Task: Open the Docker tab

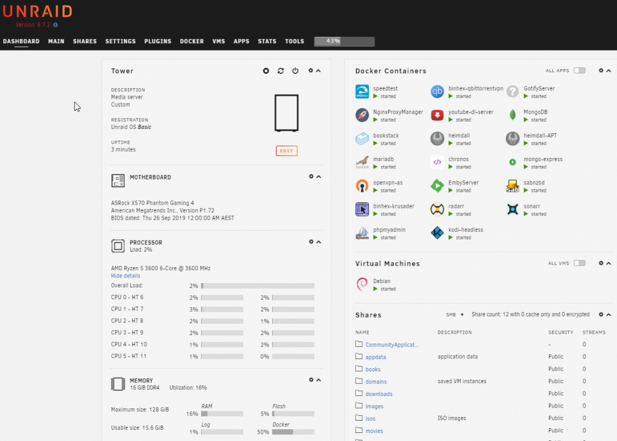Action: [x=192, y=41]
